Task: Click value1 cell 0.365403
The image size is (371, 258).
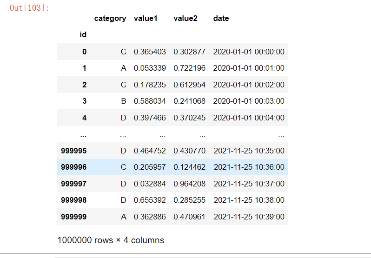Action: click(150, 52)
